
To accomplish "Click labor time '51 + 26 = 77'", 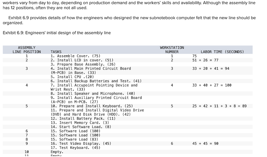I will [x=205, y=60].
